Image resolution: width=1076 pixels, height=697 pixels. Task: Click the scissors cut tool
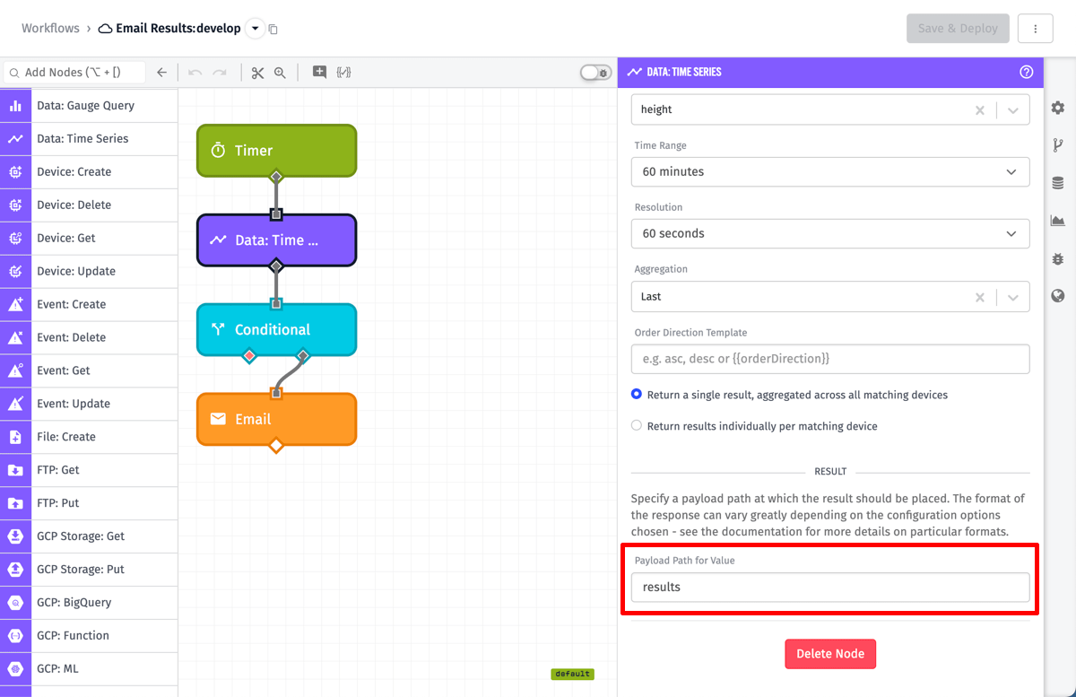tap(258, 73)
